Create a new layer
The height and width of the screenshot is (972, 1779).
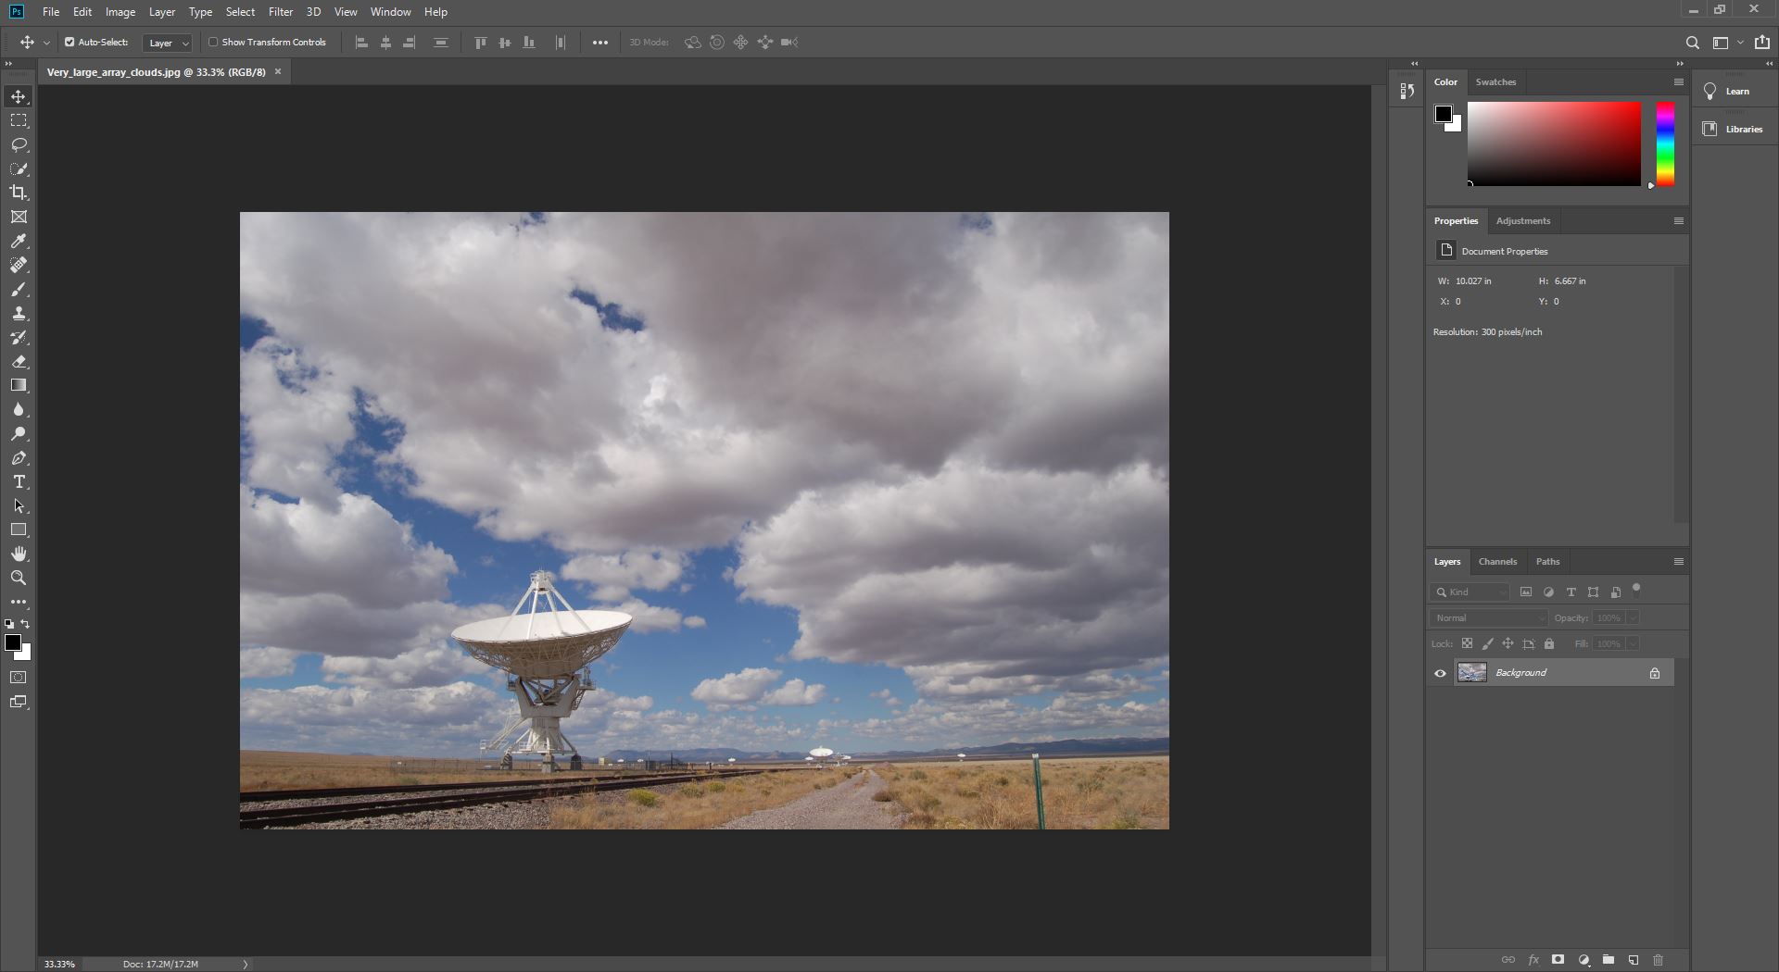pyautogui.click(x=1633, y=960)
